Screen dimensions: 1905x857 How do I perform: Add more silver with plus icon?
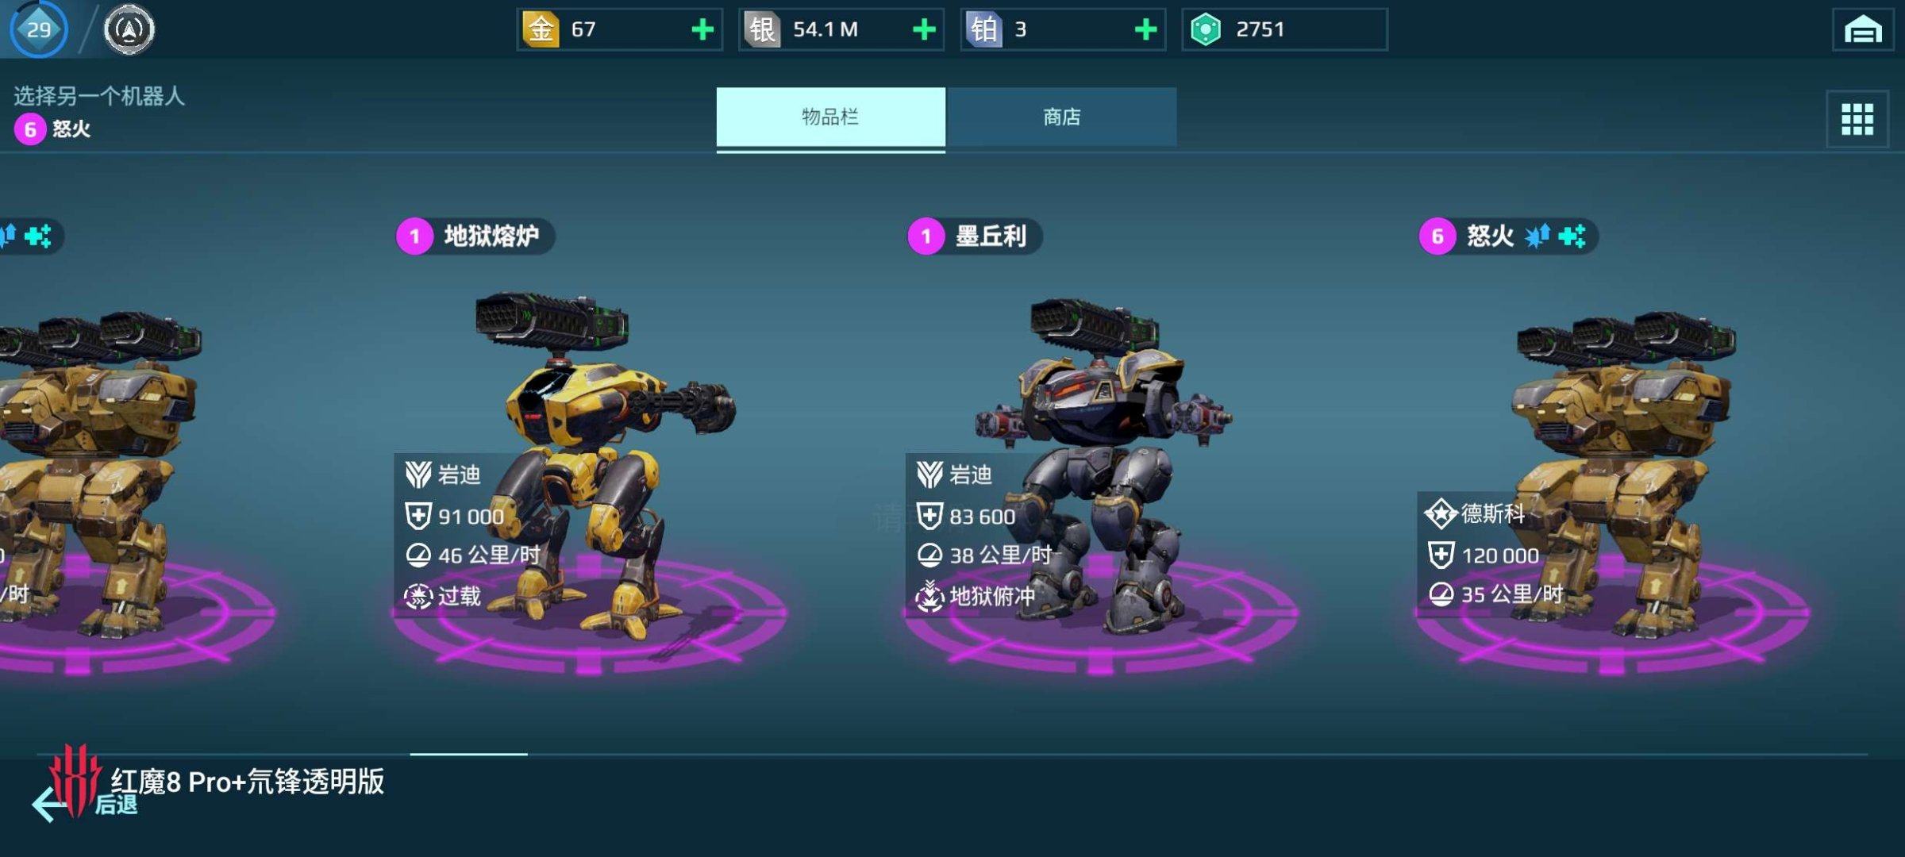(924, 30)
